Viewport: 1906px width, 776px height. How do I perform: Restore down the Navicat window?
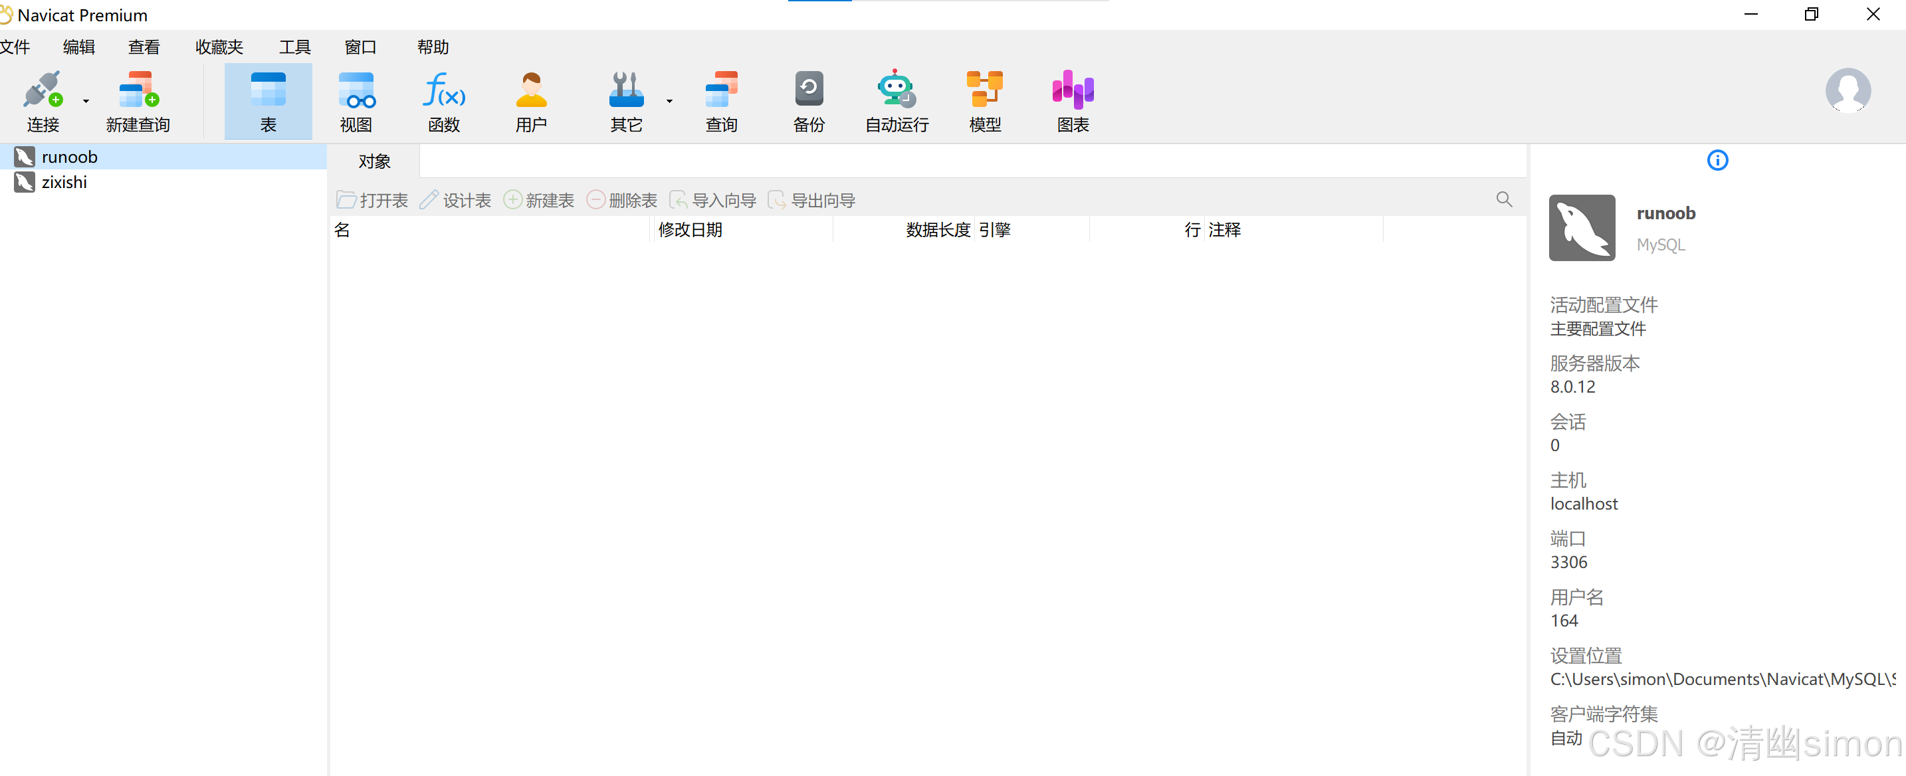click(1811, 14)
